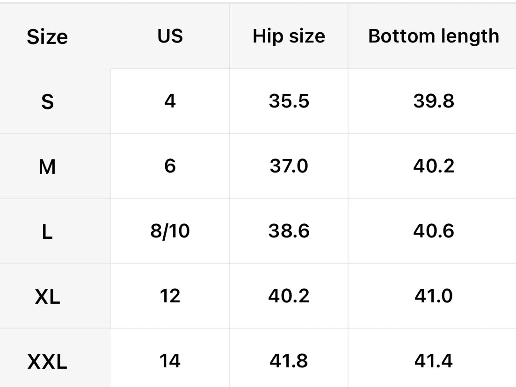The image size is (516, 387).
Task: Click hip size 37.0 cell
Action: pyautogui.click(x=289, y=166)
